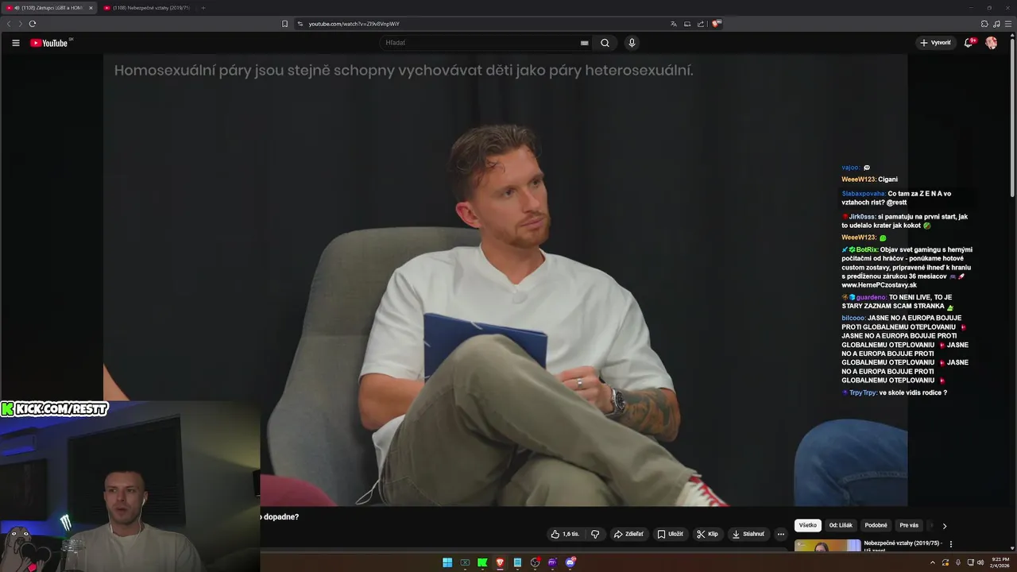This screenshot has width=1017, height=572.
Task: Open more actions three-dot menu under video
Action: pyautogui.click(x=780, y=534)
